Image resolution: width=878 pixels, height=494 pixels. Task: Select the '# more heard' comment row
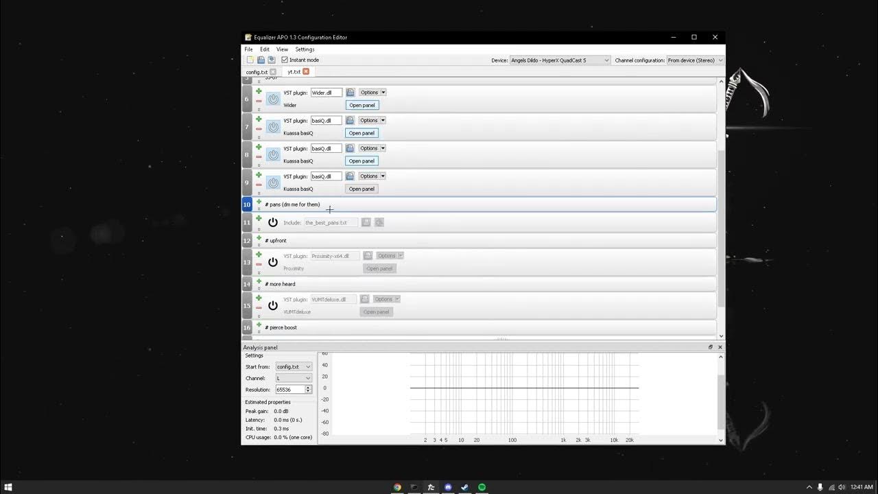(x=486, y=284)
